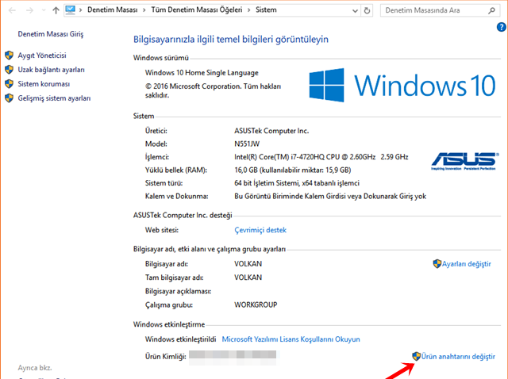
Task: Click the 16,0 GB RAM value
Action: [293, 170]
